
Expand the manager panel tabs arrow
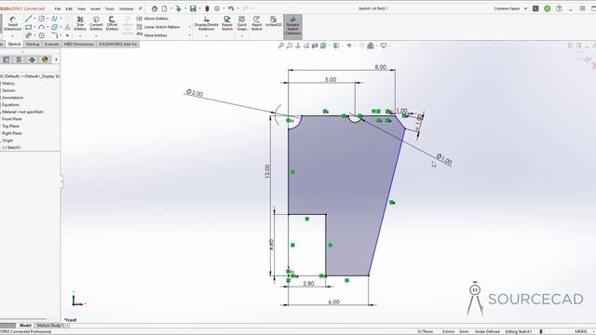56,60
